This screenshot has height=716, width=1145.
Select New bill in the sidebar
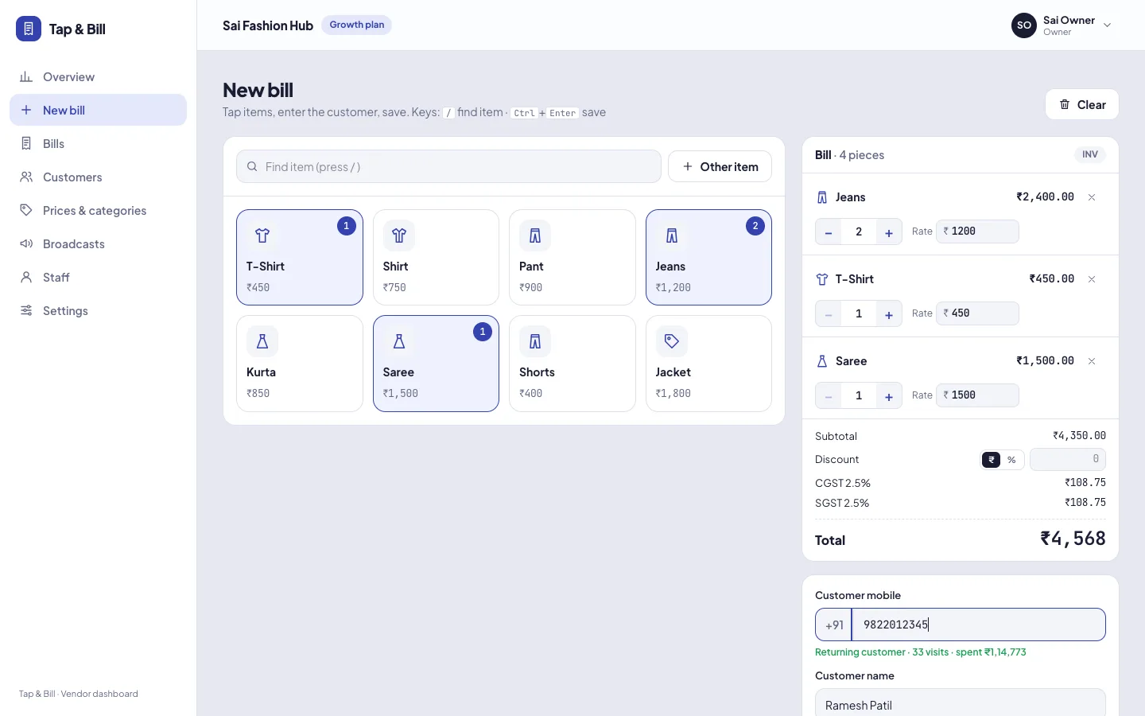[99, 110]
